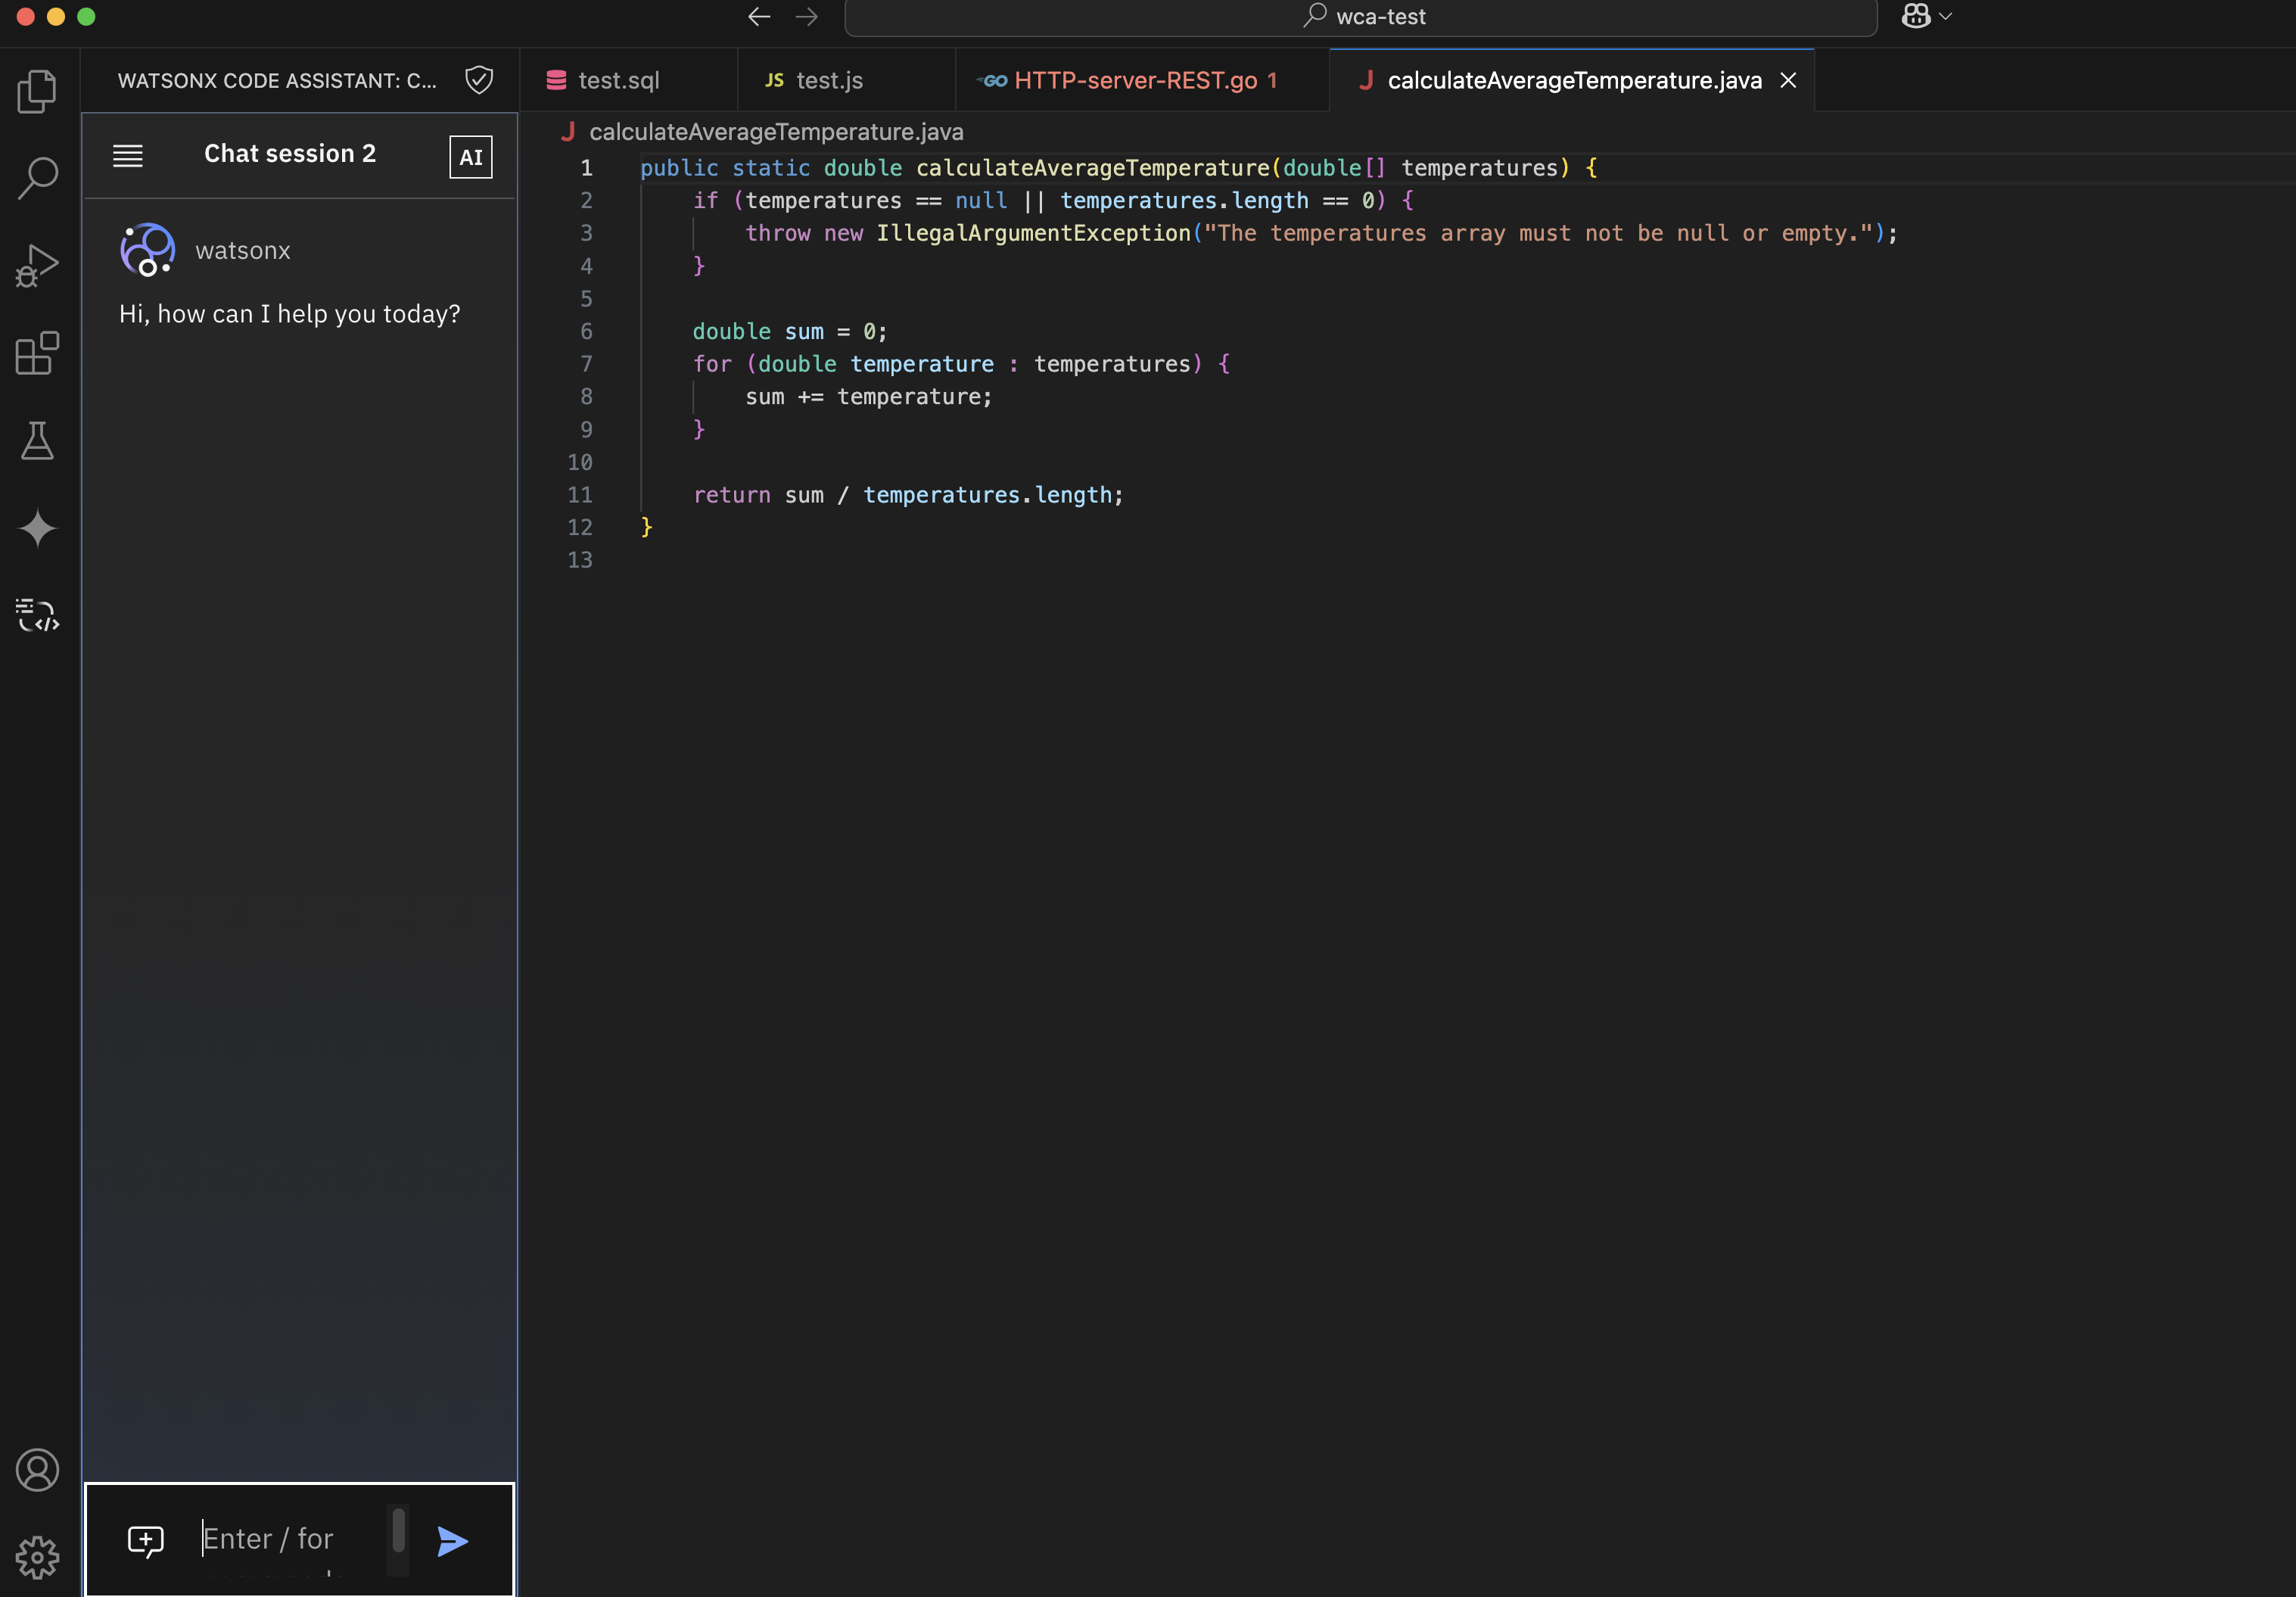Click the AI badge button in chat header
The width and height of the screenshot is (2296, 1597).
(x=471, y=157)
